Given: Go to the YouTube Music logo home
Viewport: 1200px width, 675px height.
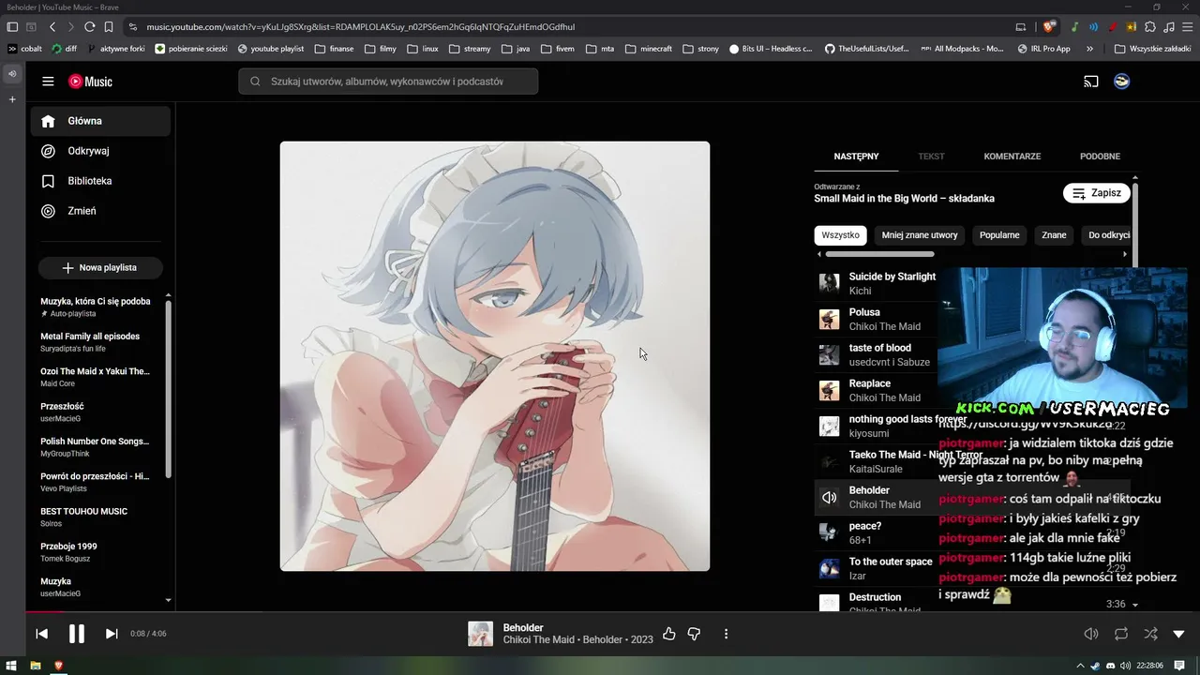Looking at the screenshot, I should pyautogui.click(x=90, y=82).
